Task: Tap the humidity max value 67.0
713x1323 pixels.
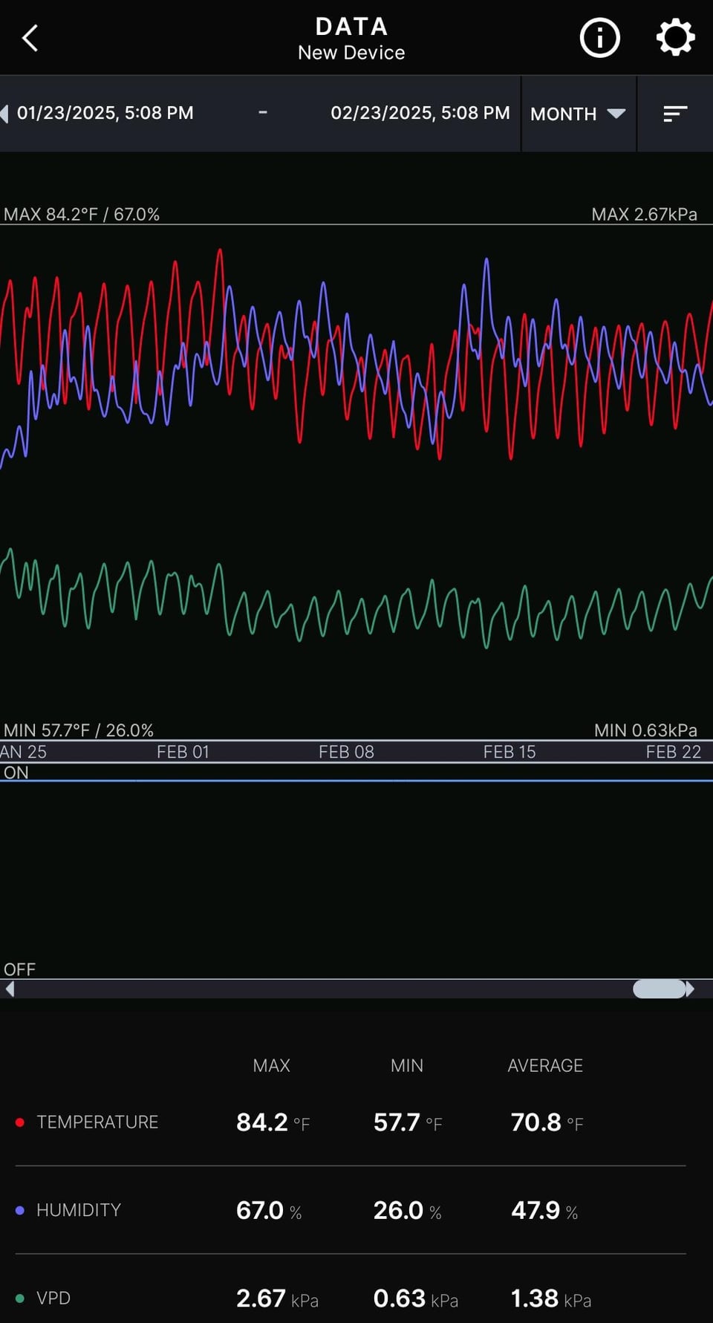Action: click(x=260, y=1210)
